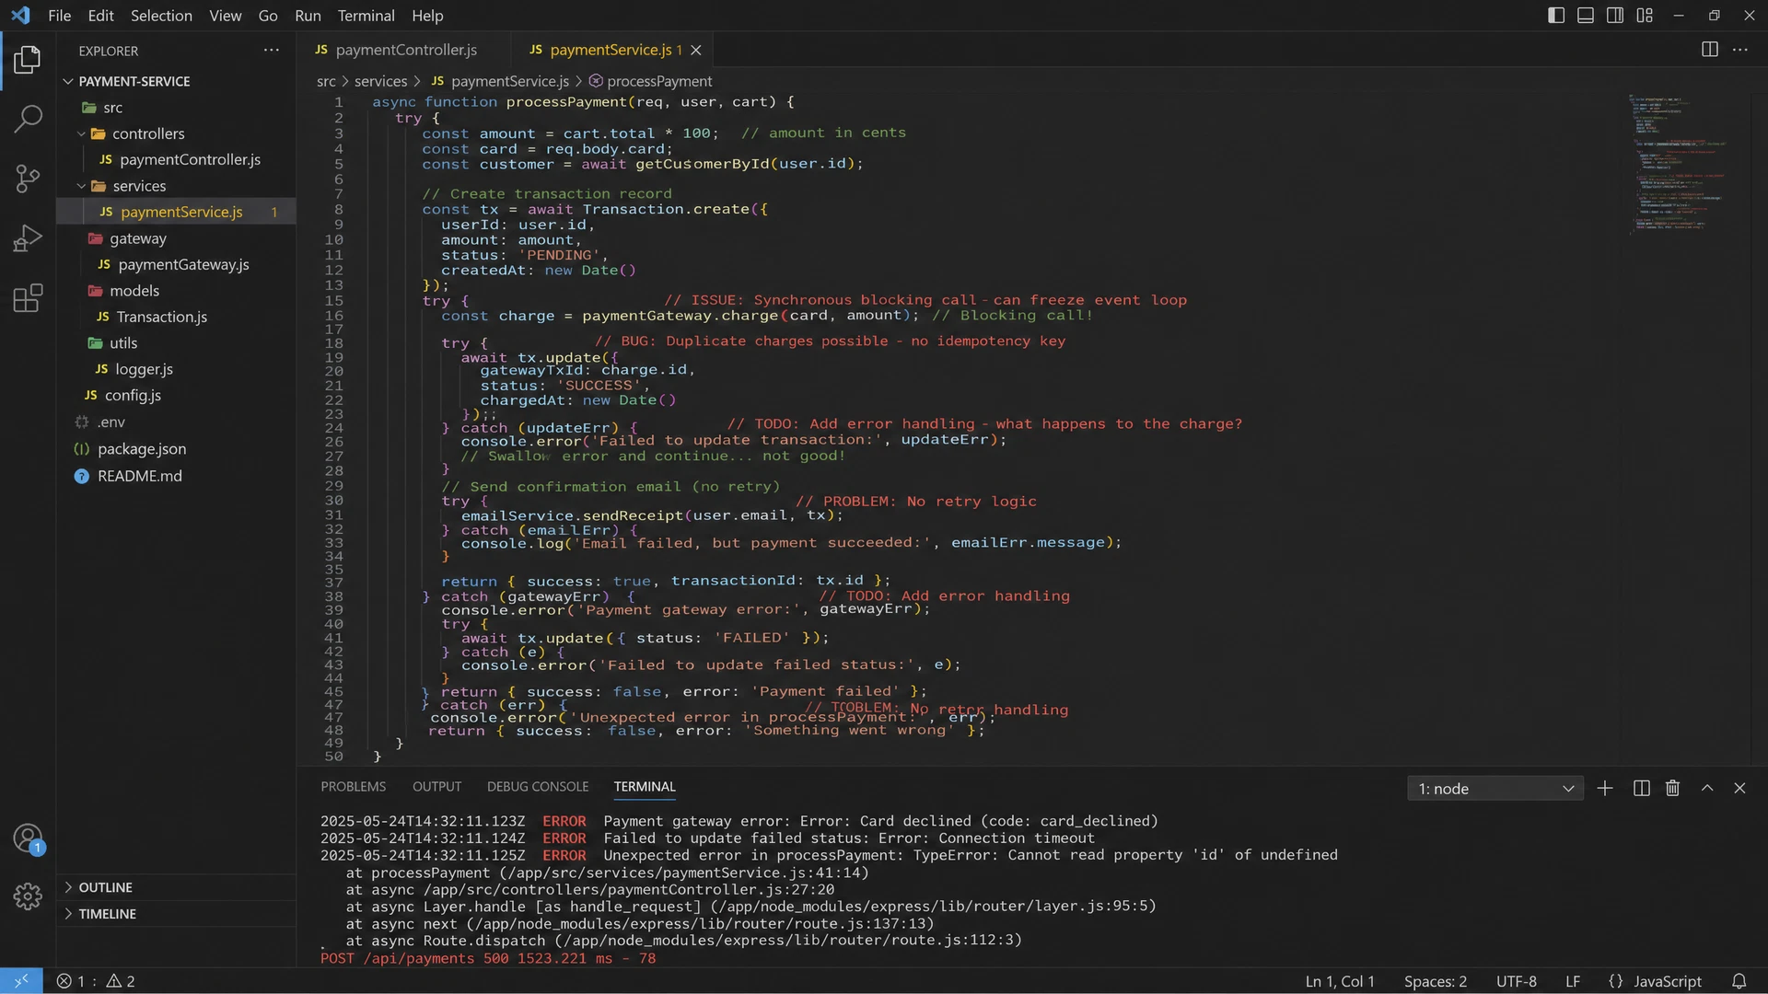Collapse the services folder
This screenshot has width=1768, height=994.
click(x=81, y=187)
